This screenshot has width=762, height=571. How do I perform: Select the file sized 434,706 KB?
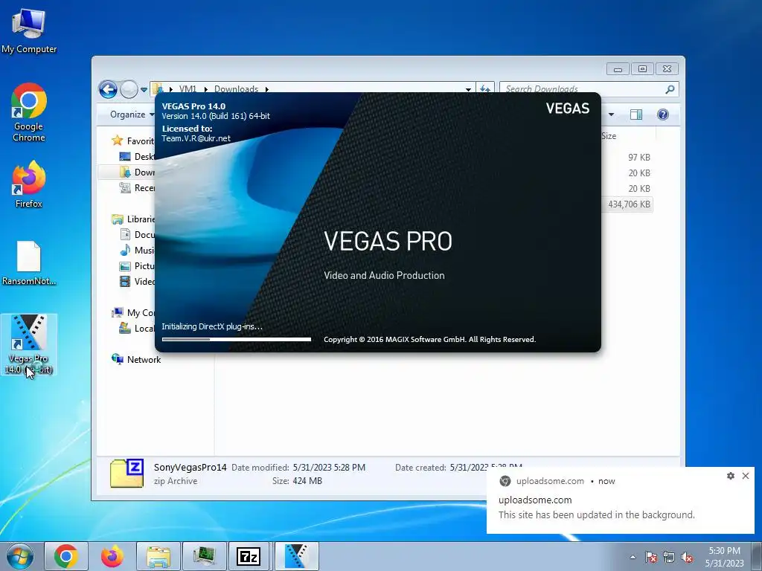tap(629, 204)
